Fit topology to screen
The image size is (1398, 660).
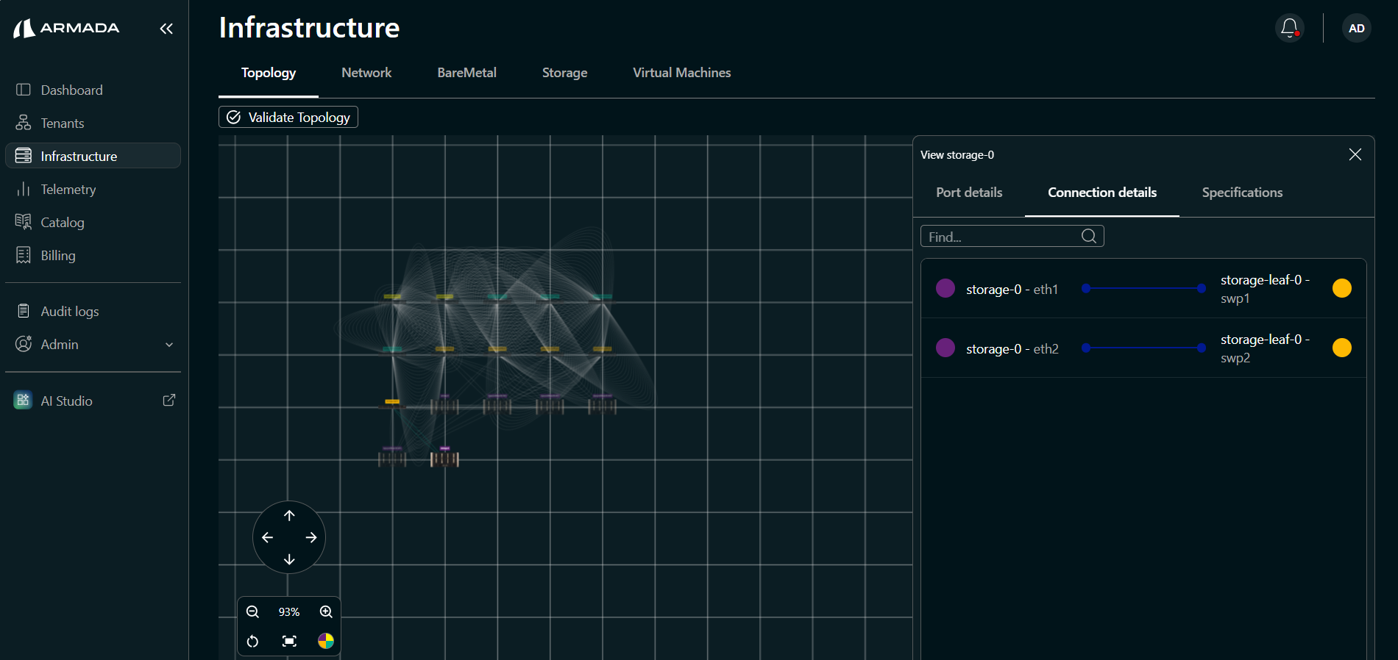289,642
